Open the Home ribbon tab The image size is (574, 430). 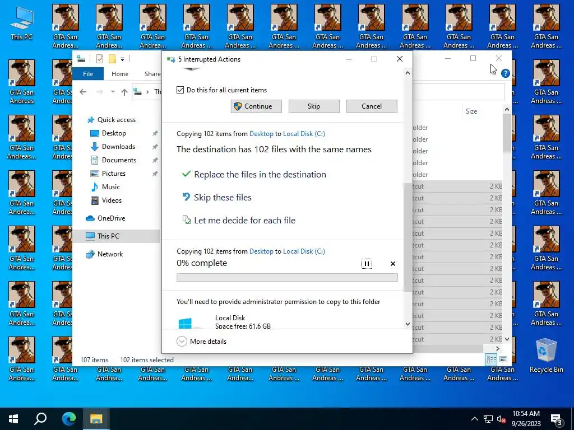[x=120, y=74]
